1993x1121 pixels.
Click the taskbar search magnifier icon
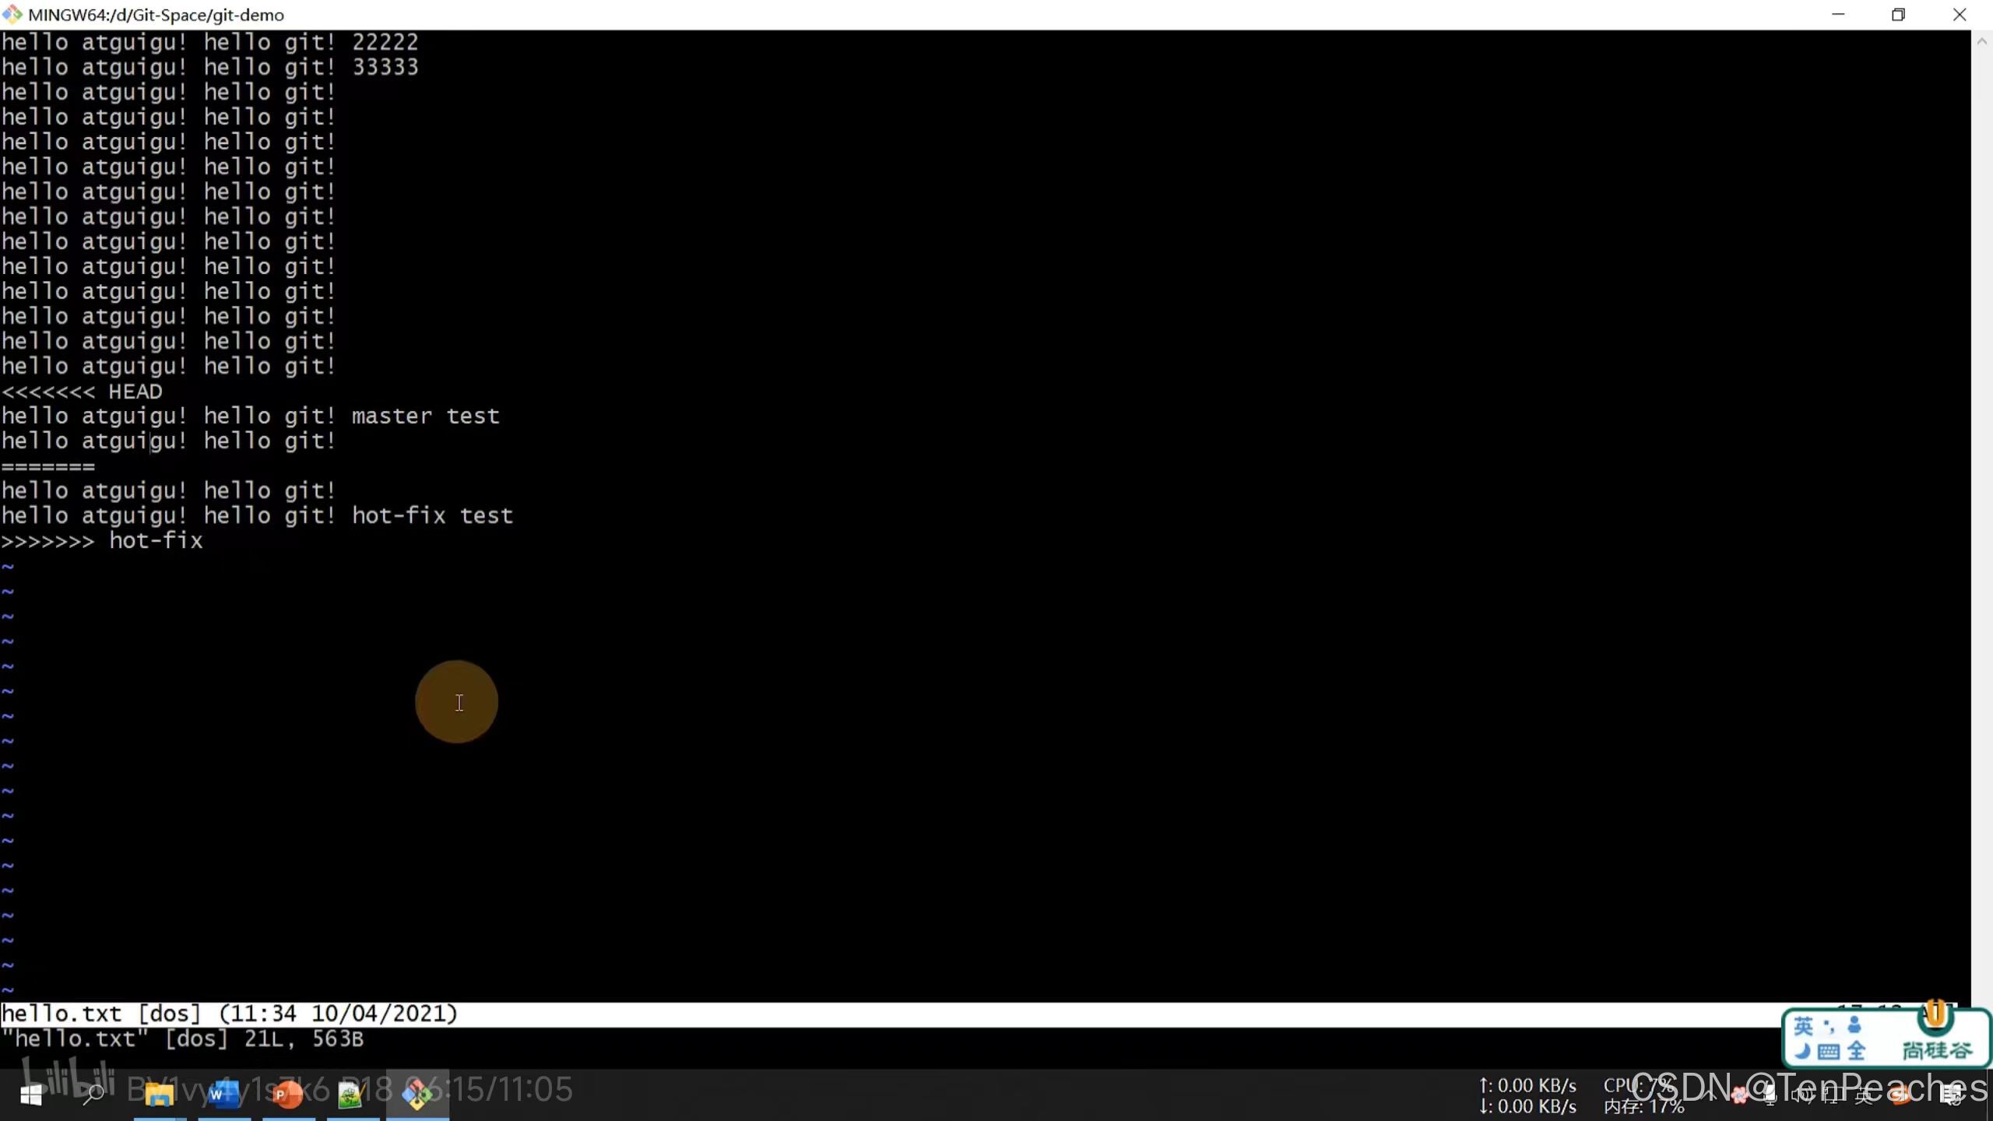point(93,1095)
